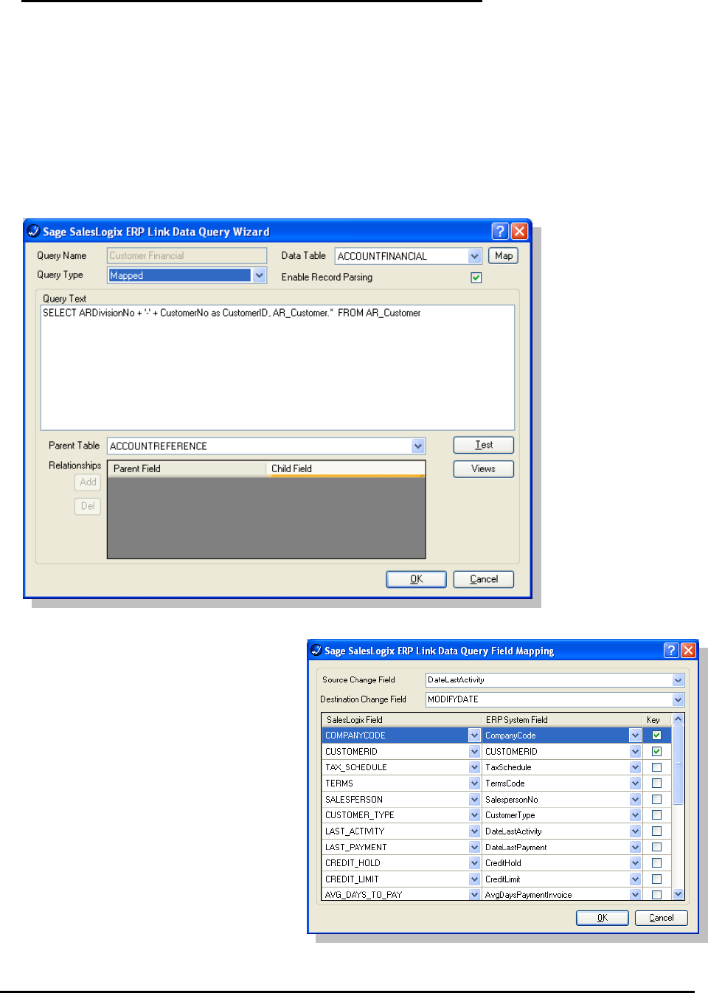The height and width of the screenshot is (993, 708).
Task: Check Key box for TAX_SCHEDULE row
Action: pyautogui.click(x=656, y=767)
